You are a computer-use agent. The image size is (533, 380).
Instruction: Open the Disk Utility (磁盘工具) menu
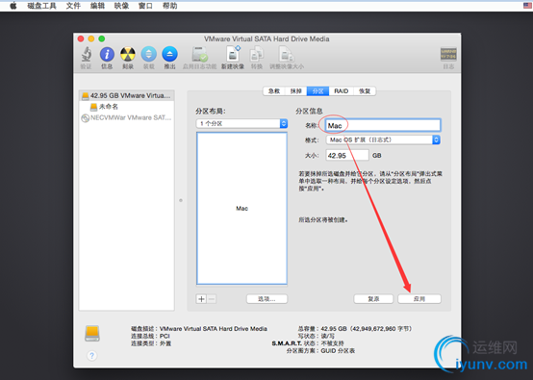pyautogui.click(x=41, y=6)
